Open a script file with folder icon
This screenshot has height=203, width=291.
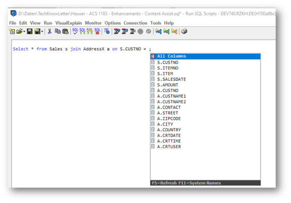19,31
